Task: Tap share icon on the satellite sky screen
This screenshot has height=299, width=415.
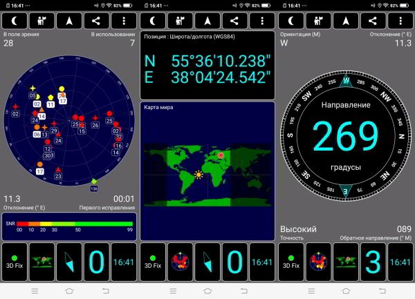Action: click(x=96, y=21)
